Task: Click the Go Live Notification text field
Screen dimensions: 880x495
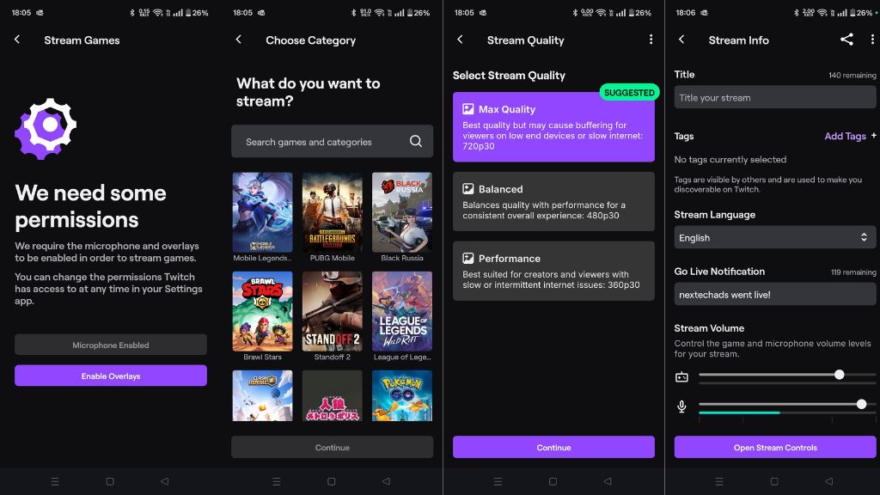Action: click(x=774, y=294)
